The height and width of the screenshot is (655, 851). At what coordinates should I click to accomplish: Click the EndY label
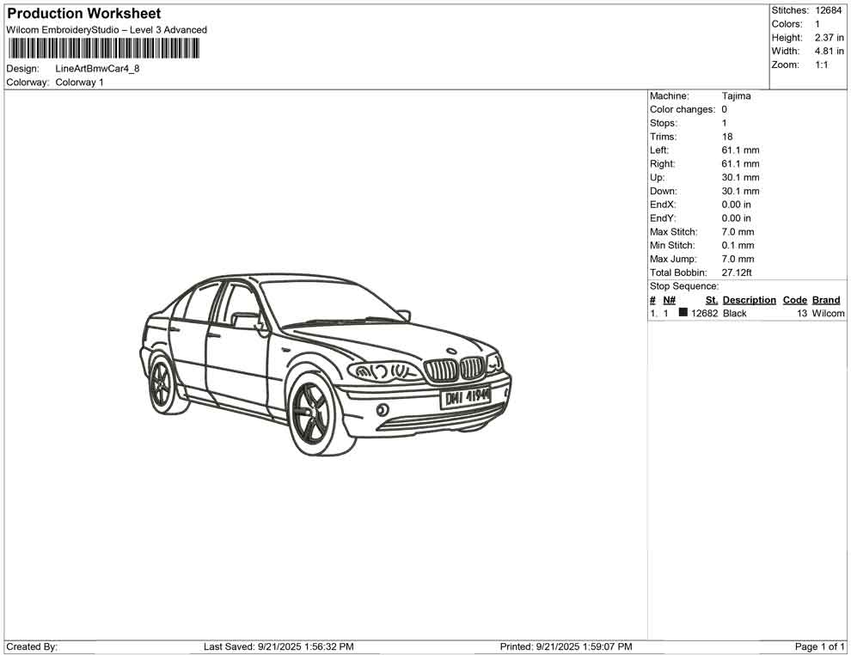click(x=663, y=218)
